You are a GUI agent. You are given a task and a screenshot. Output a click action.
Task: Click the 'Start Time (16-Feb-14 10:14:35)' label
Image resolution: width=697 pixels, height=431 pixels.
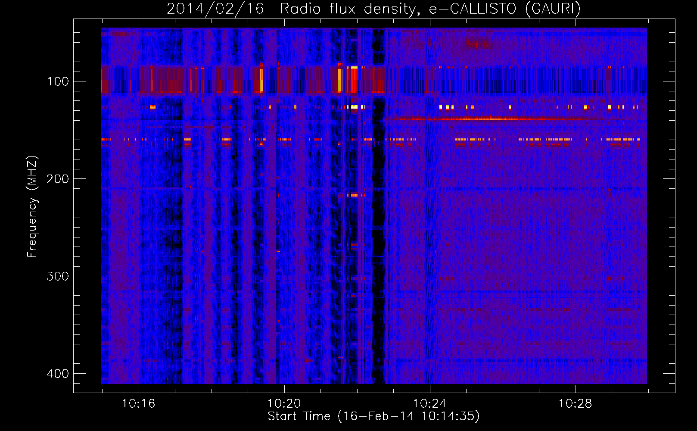373,416
